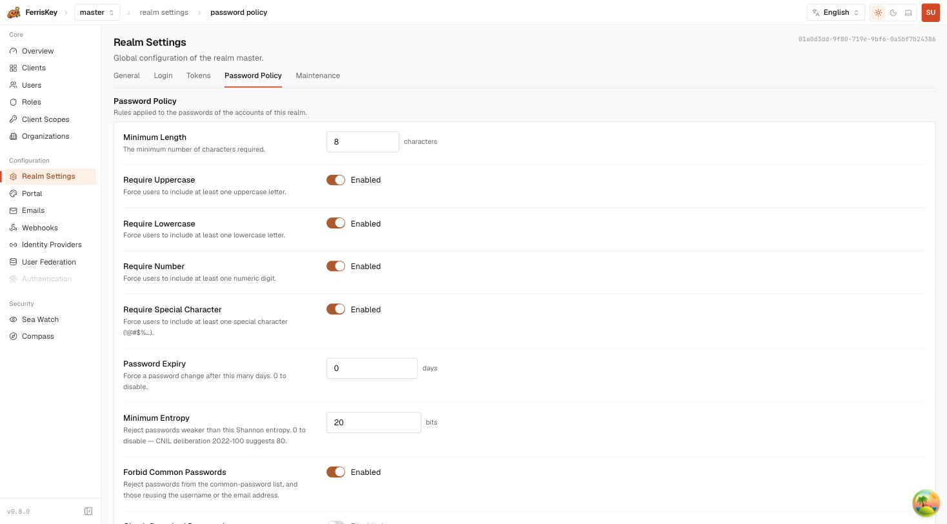Click the palm tree floating button
Screen dimensions: 947x524
[x=926, y=503]
